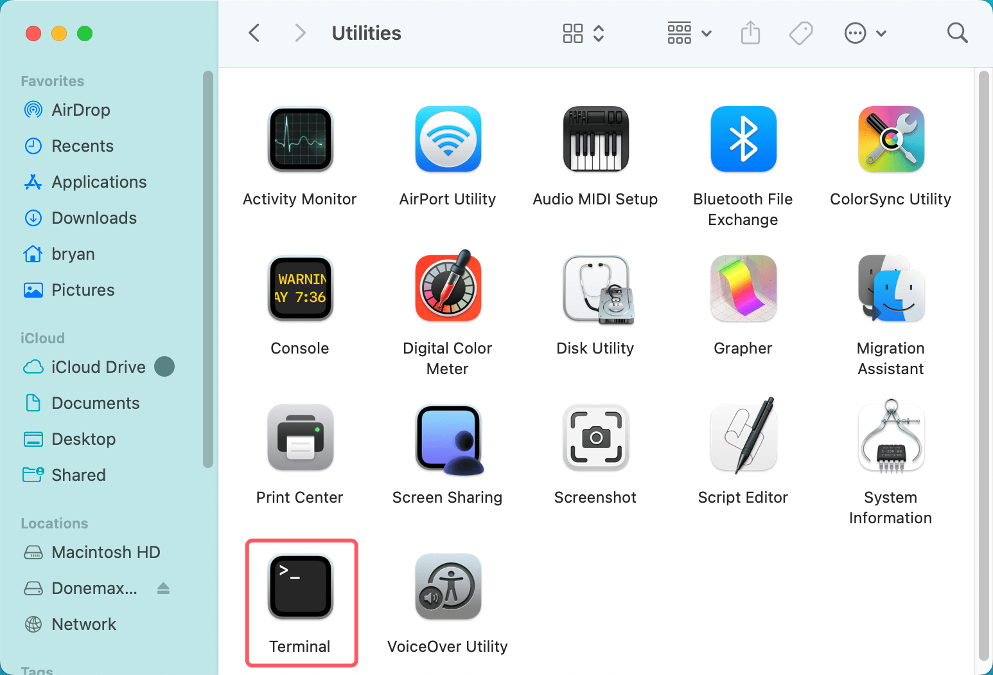Click the Bluetooth File Exchange icon

(x=744, y=139)
